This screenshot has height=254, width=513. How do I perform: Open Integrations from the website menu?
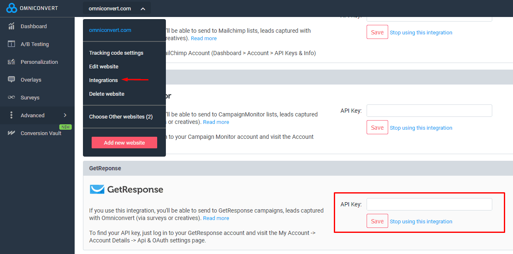tap(103, 80)
